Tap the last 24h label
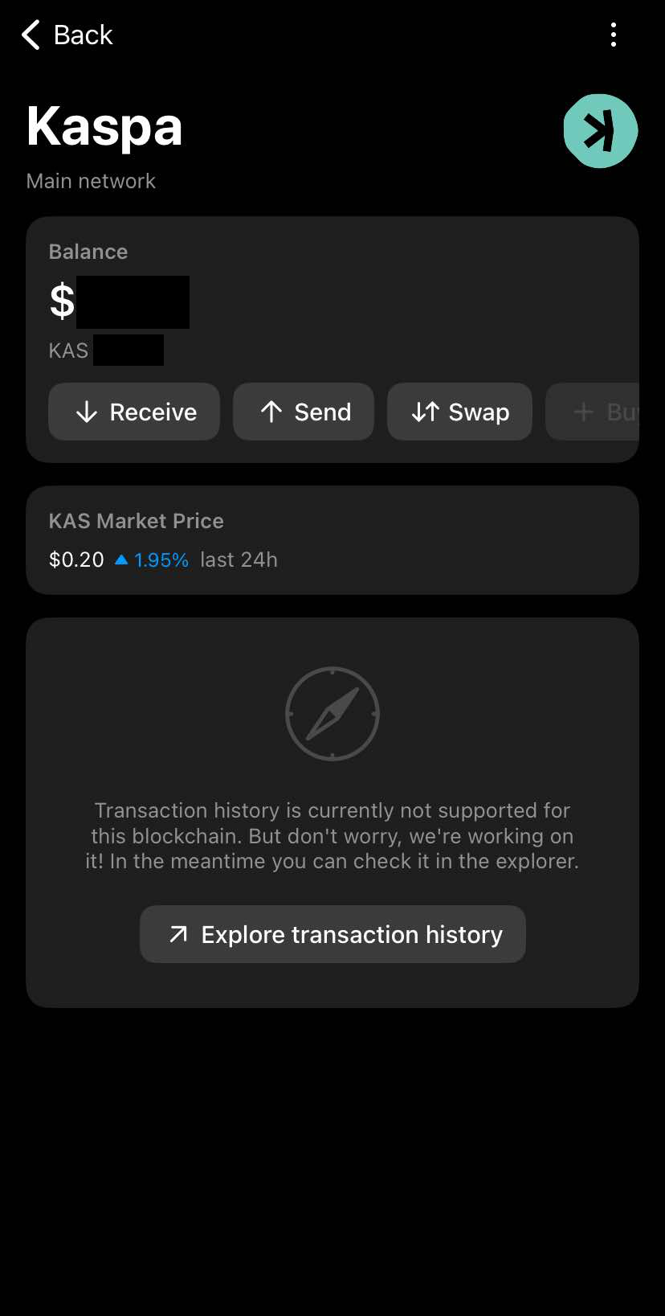The image size is (665, 1316). [x=239, y=560]
